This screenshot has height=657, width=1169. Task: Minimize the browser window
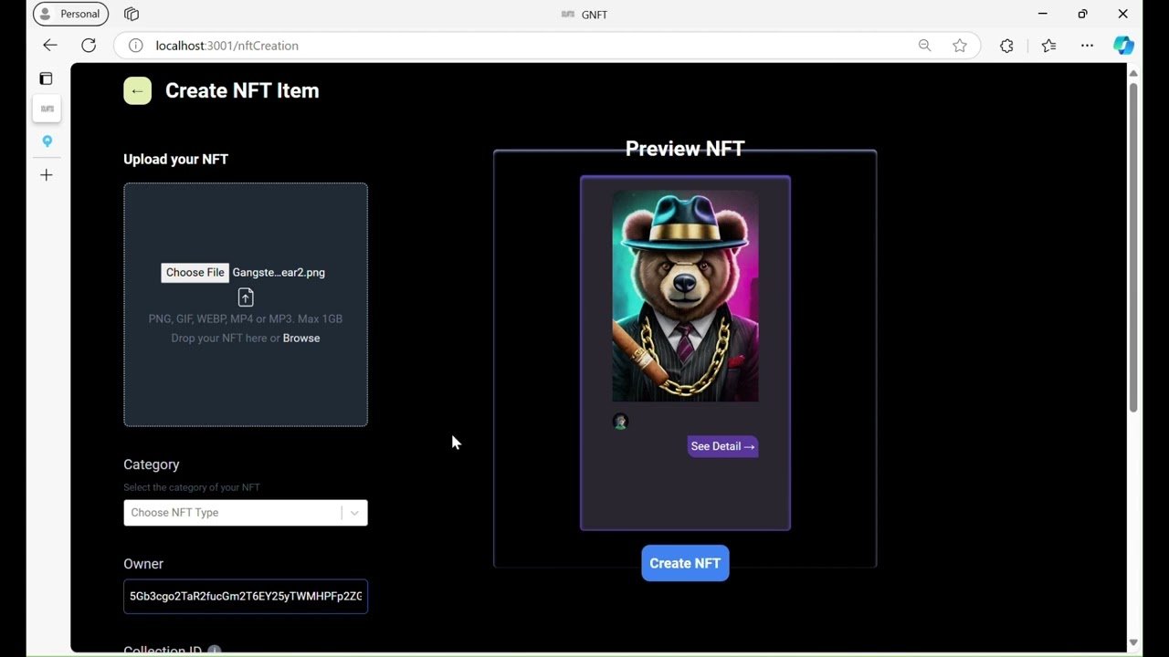[1042, 14]
